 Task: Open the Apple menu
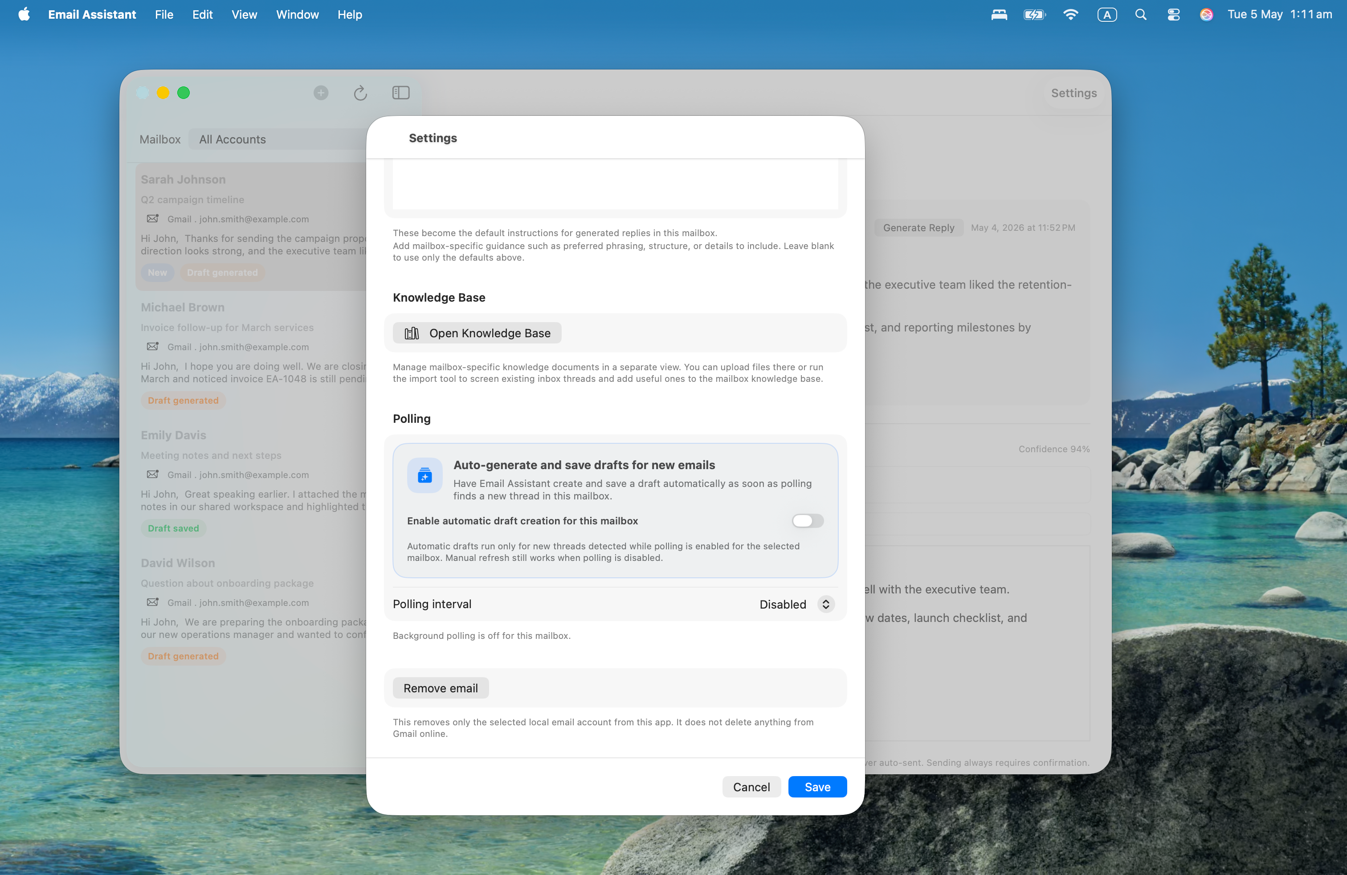click(24, 14)
